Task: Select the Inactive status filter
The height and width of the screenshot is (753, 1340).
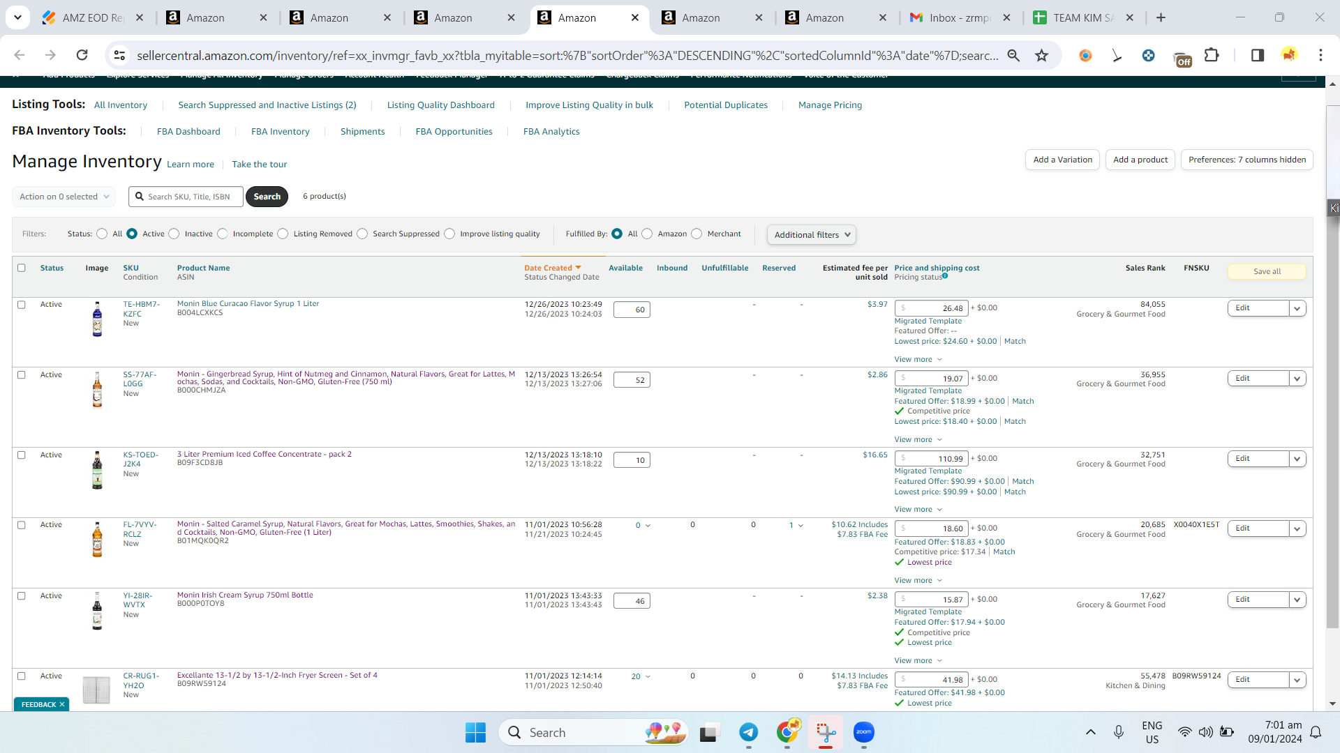Action: [x=174, y=234]
